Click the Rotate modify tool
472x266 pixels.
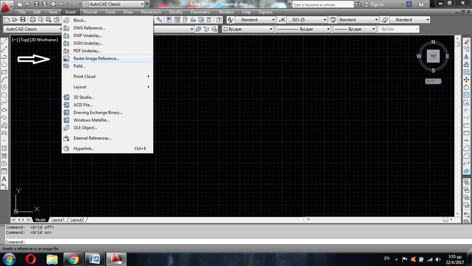coord(466,87)
